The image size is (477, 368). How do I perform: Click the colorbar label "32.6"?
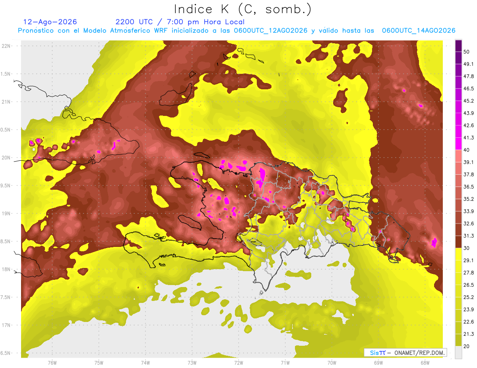tap(469, 223)
